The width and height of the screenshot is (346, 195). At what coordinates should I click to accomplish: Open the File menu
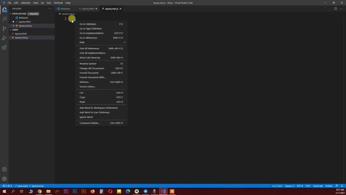[x=9, y=3]
